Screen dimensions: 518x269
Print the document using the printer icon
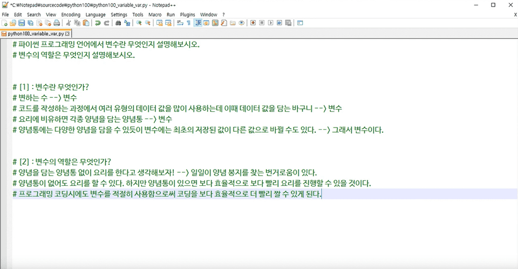pos(57,23)
